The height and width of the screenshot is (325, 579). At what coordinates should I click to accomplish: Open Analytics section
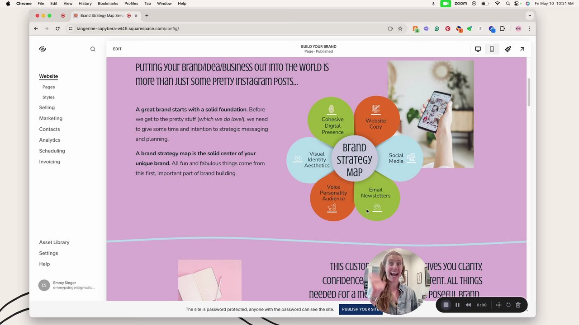(x=49, y=140)
